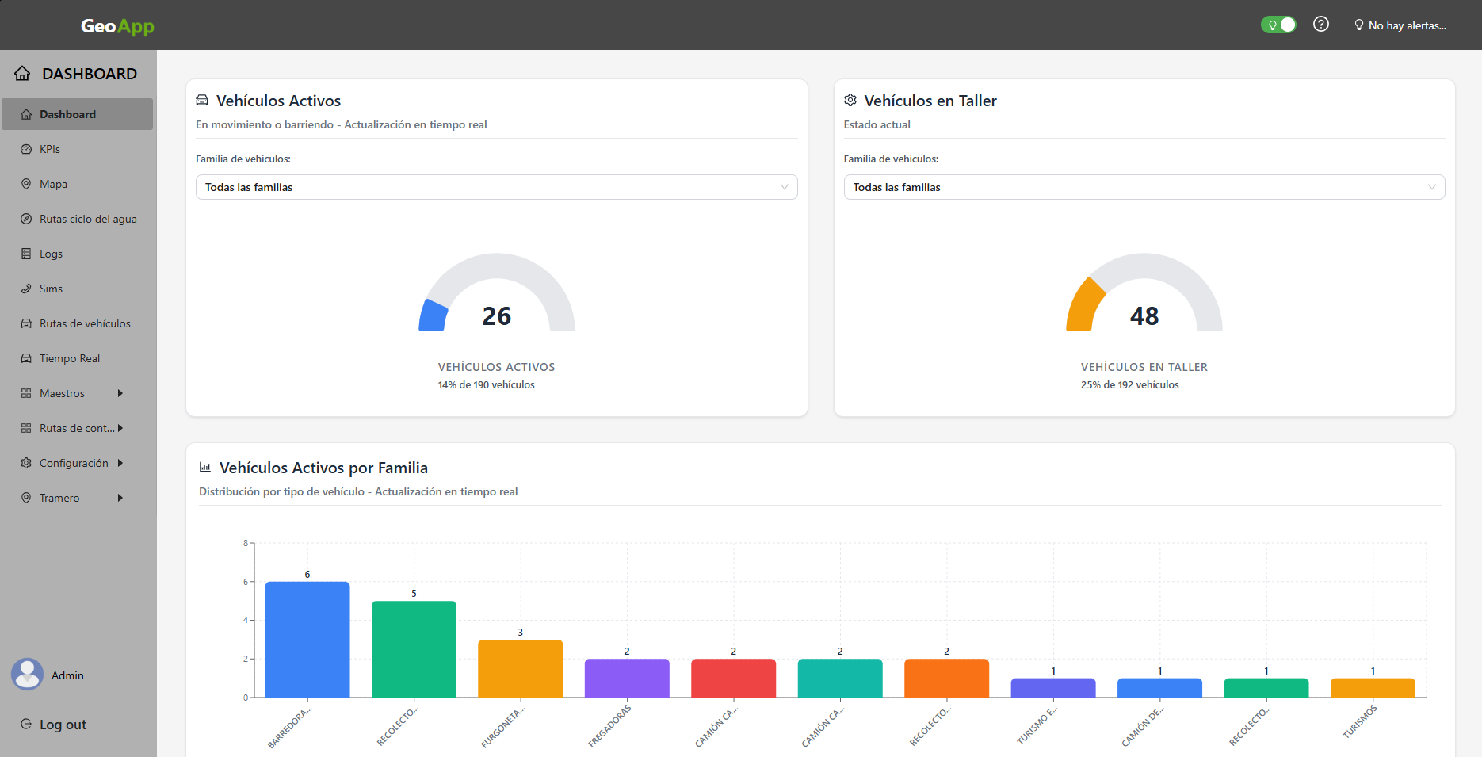Click the Logs icon in sidebar
Image resolution: width=1482 pixels, height=757 pixels.
pos(26,254)
